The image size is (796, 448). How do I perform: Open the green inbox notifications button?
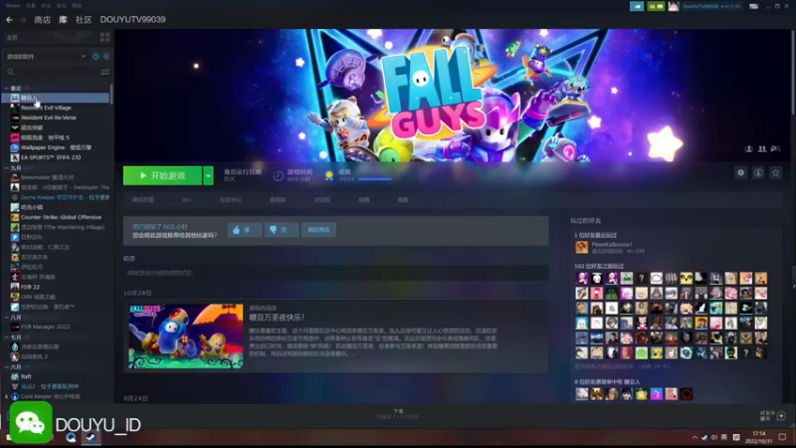click(656, 6)
